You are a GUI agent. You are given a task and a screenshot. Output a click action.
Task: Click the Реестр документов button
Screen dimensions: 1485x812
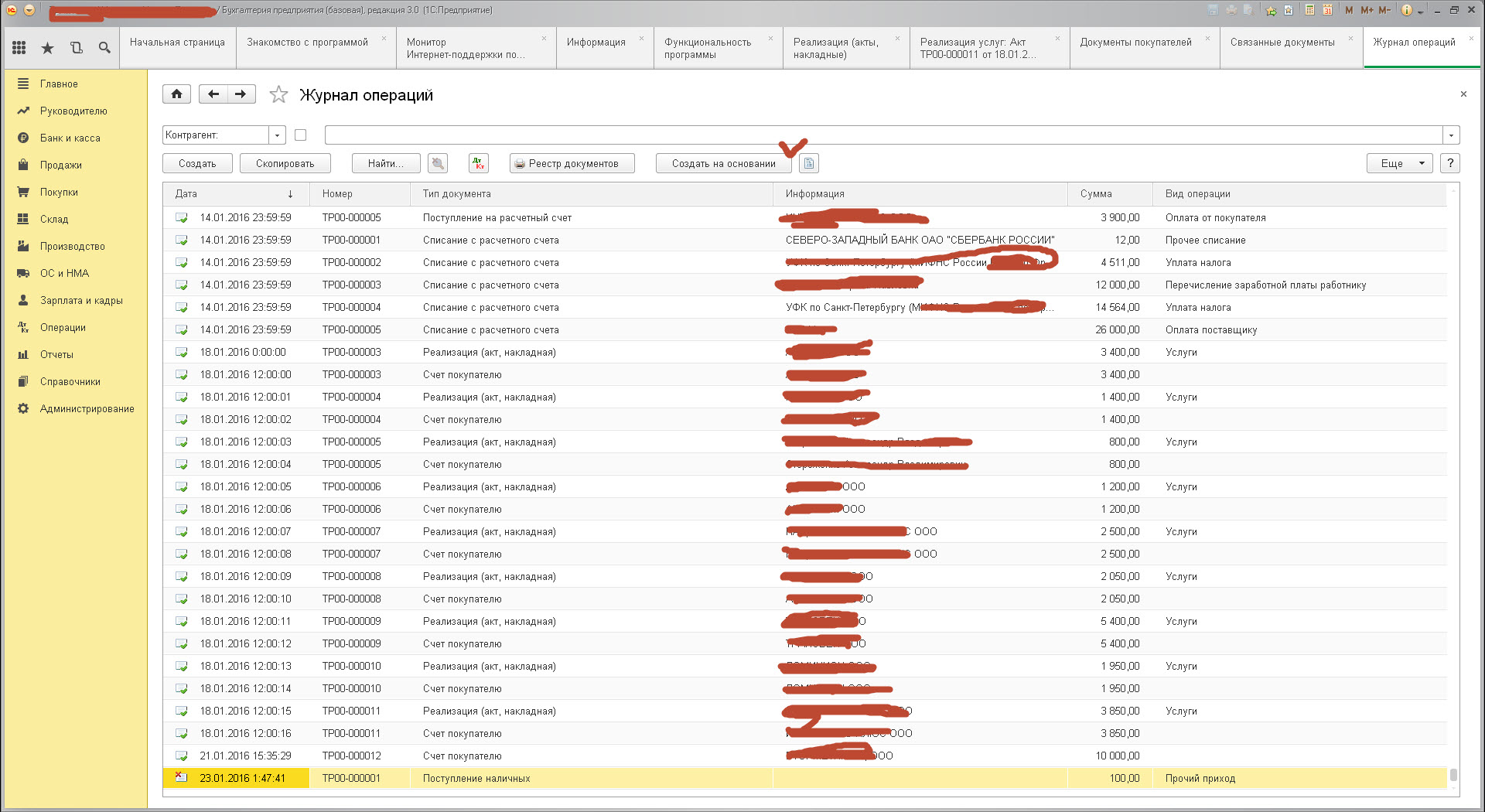pos(572,163)
